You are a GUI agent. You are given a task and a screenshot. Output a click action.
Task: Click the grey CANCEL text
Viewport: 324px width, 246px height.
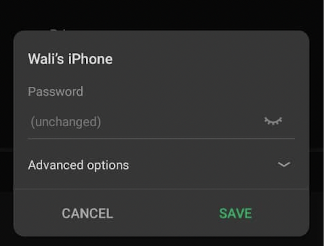pyautogui.click(x=87, y=213)
